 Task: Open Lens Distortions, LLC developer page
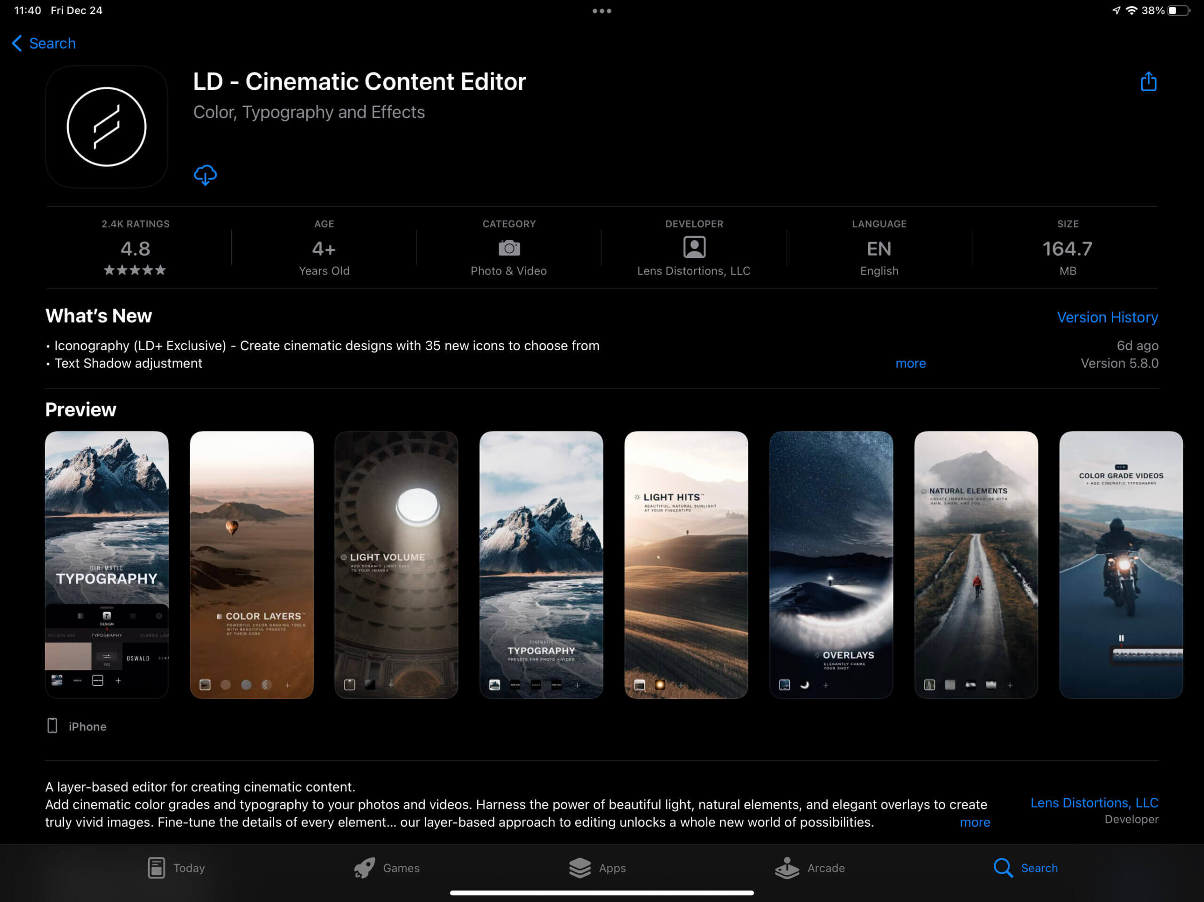pos(1093,803)
